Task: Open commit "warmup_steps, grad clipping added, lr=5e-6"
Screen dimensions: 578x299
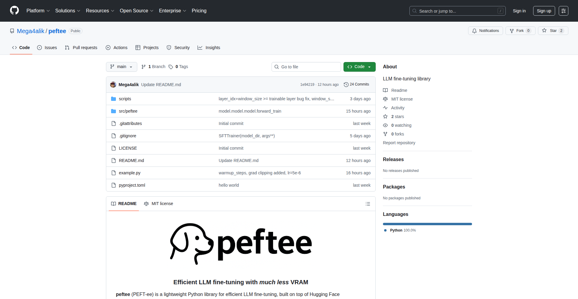Action: tap(259, 173)
